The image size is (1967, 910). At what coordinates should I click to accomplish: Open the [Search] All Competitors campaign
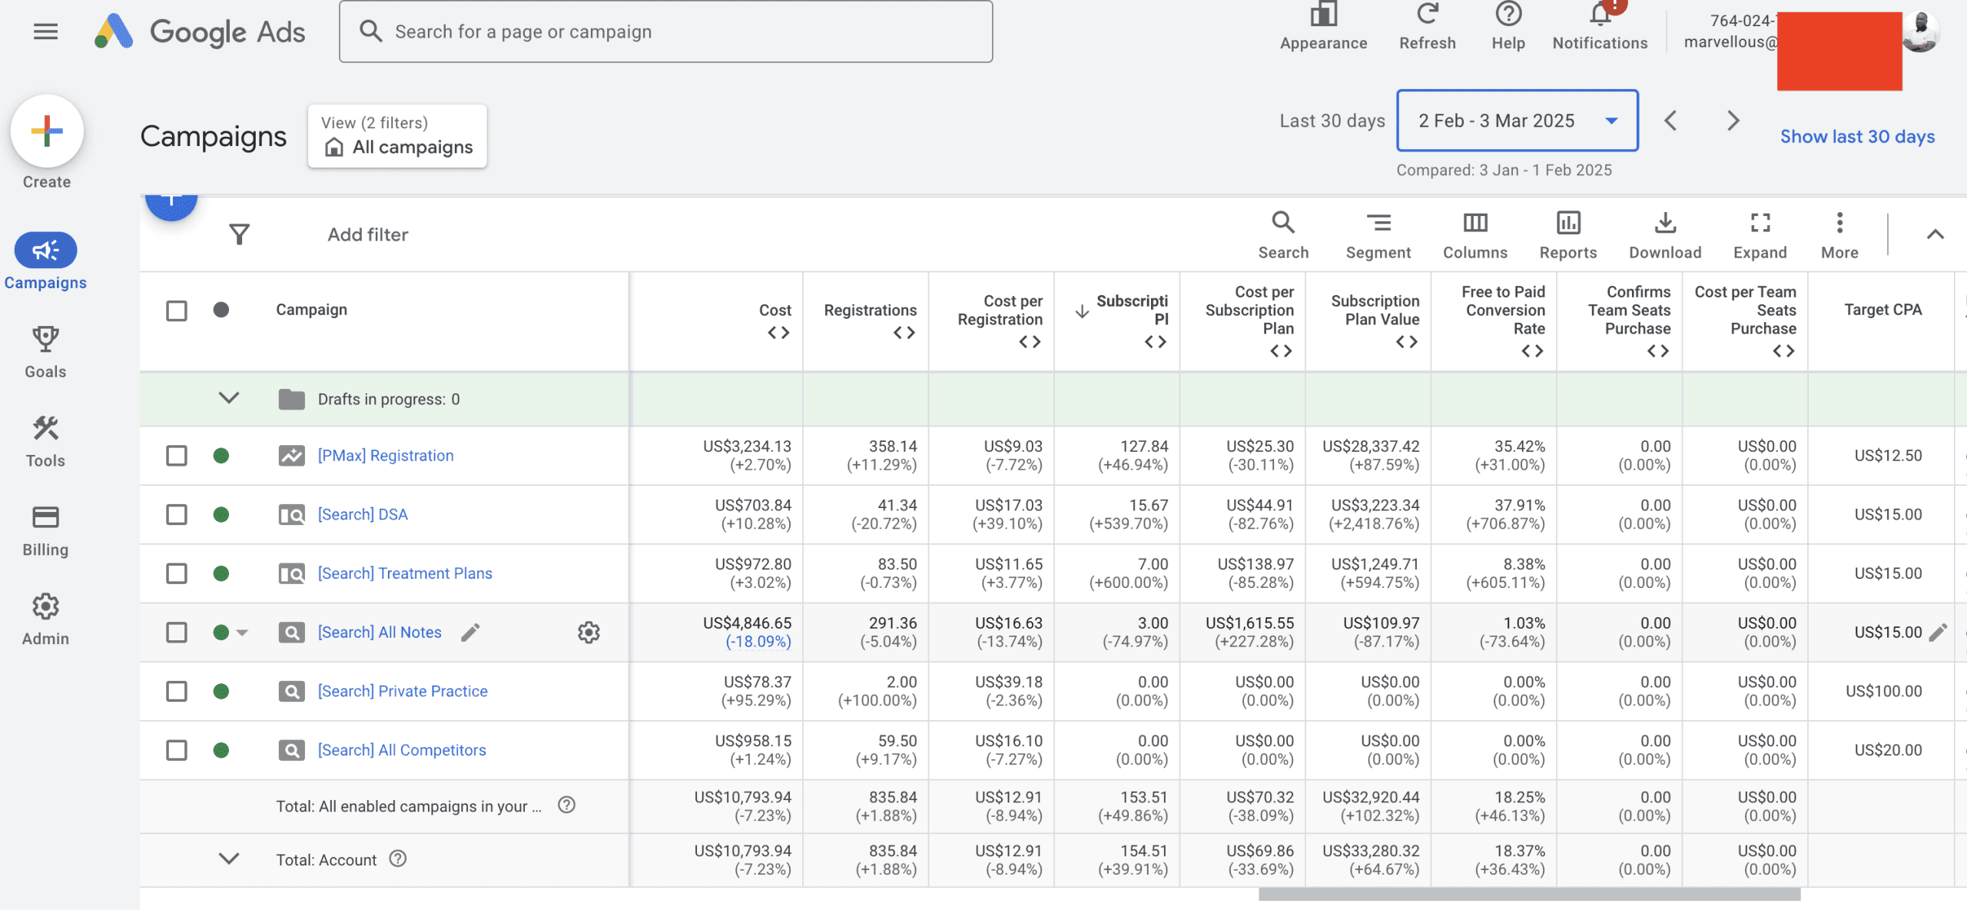tap(402, 750)
